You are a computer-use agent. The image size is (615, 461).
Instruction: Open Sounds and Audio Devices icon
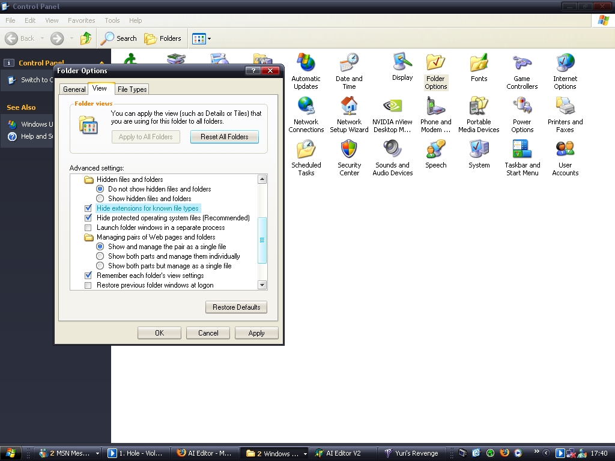coord(392,150)
